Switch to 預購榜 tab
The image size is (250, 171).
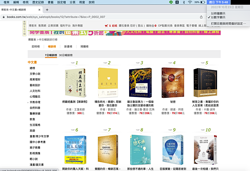click(85, 47)
